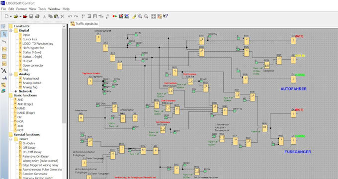Click the Undo arrow icon

70,16
